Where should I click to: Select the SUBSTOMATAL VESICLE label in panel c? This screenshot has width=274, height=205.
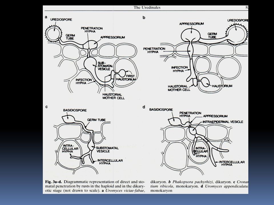point(107,149)
